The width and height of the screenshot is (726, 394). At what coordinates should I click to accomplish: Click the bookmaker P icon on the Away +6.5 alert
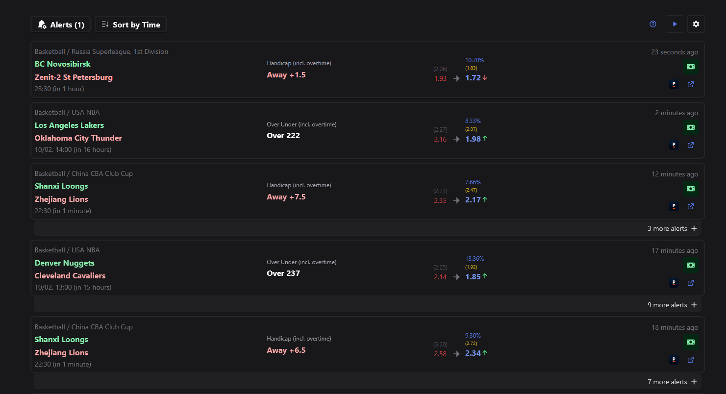pos(674,360)
